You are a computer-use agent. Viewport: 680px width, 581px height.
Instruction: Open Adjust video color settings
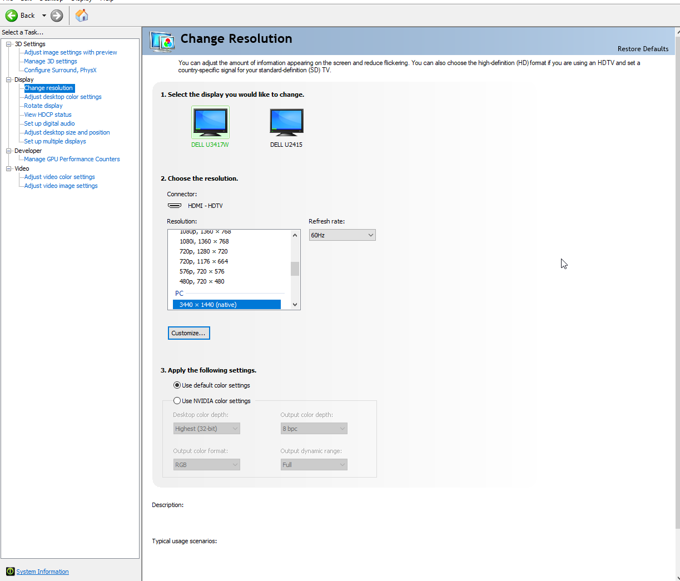59,177
